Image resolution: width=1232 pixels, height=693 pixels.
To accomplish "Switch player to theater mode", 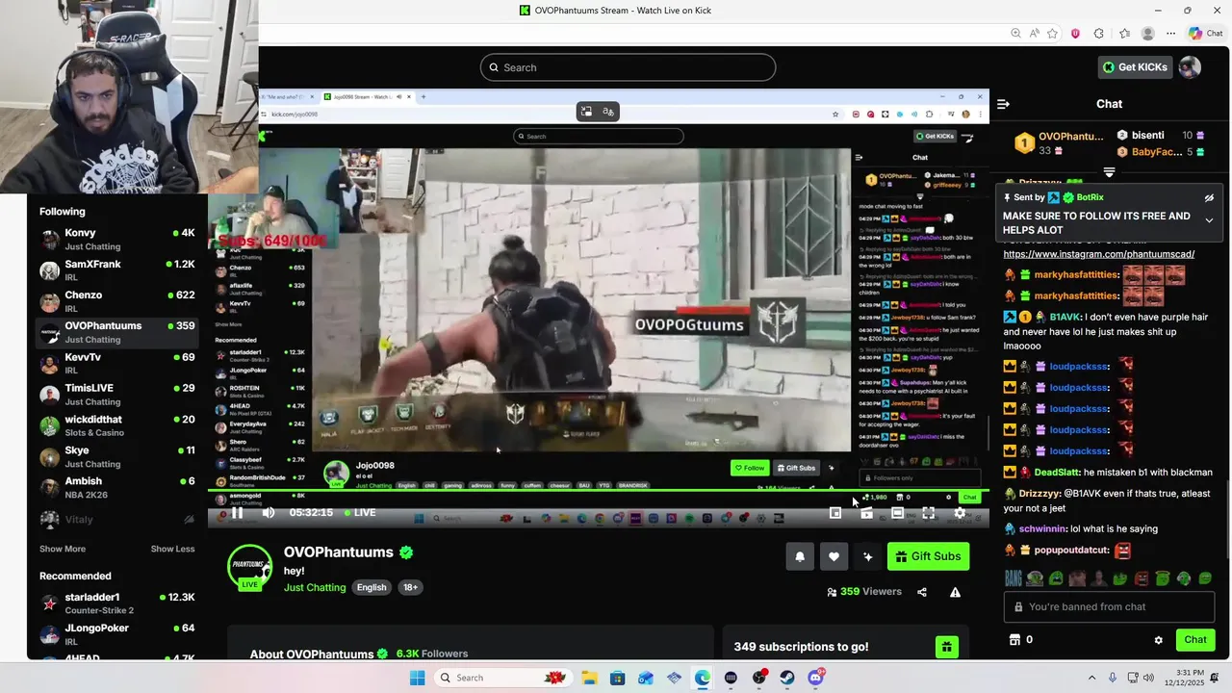I will [x=897, y=513].
